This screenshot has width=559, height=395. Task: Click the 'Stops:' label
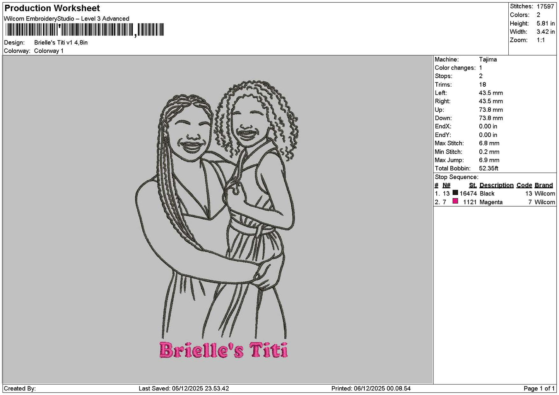[443, 76]
